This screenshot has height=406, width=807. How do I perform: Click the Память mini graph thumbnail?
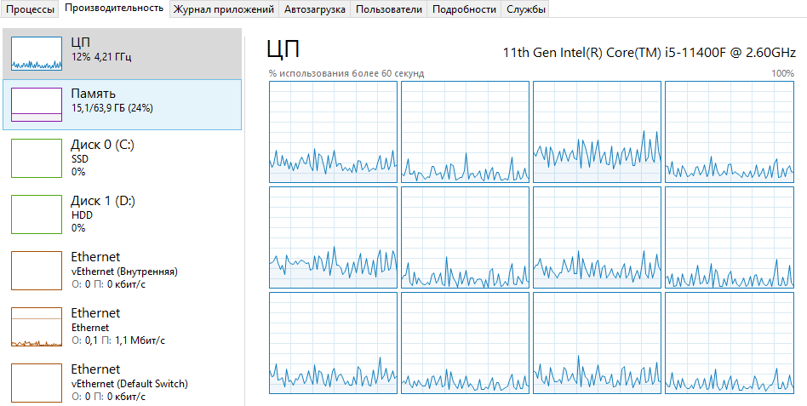pyautogui.click(x=37, y=105)
